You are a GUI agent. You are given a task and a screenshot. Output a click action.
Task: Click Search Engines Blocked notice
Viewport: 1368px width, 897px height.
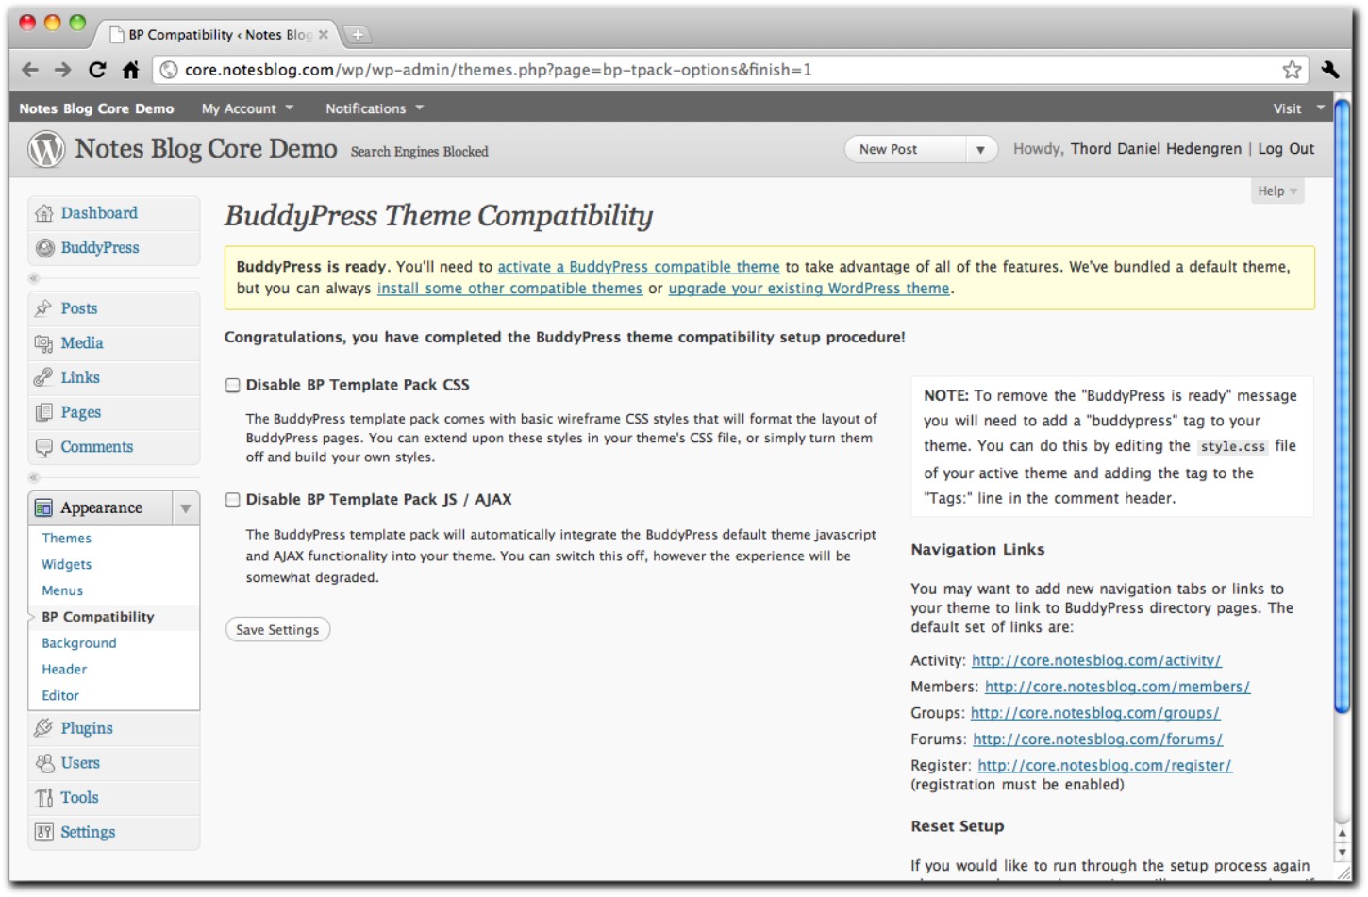(x=420, y=152)
